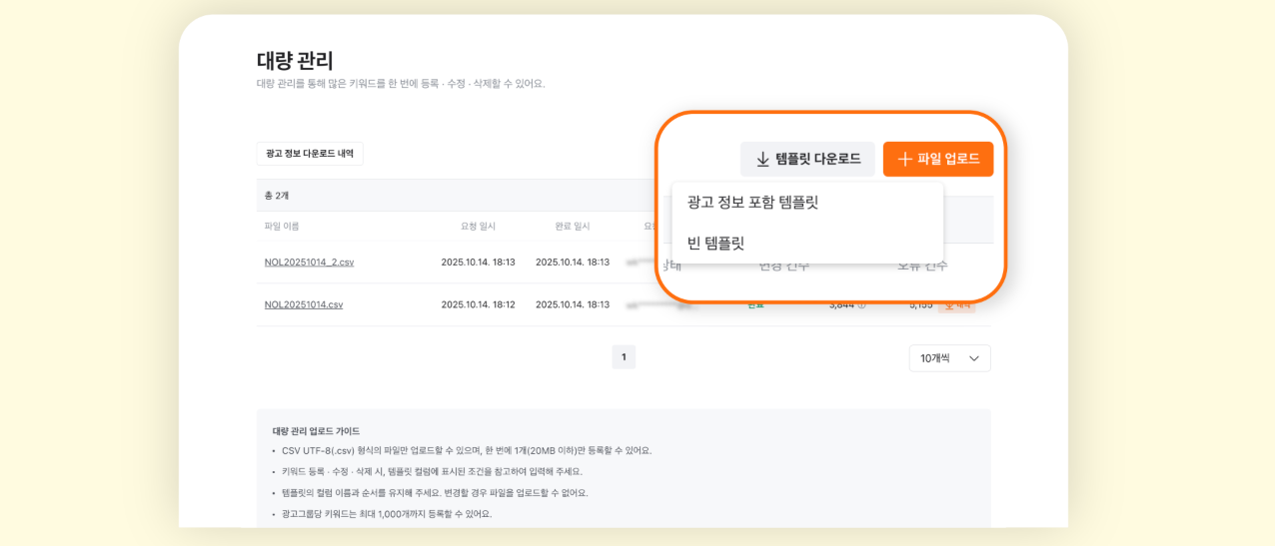Click the 대량 관리 업로드 가이드 heading
The image size is (1275, 546).
(x=316, y=431)
